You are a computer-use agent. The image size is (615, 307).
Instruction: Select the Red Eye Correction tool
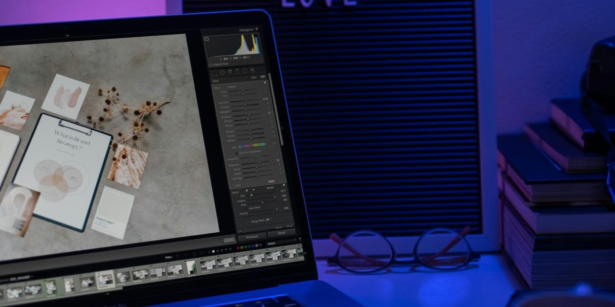point(230,72)
